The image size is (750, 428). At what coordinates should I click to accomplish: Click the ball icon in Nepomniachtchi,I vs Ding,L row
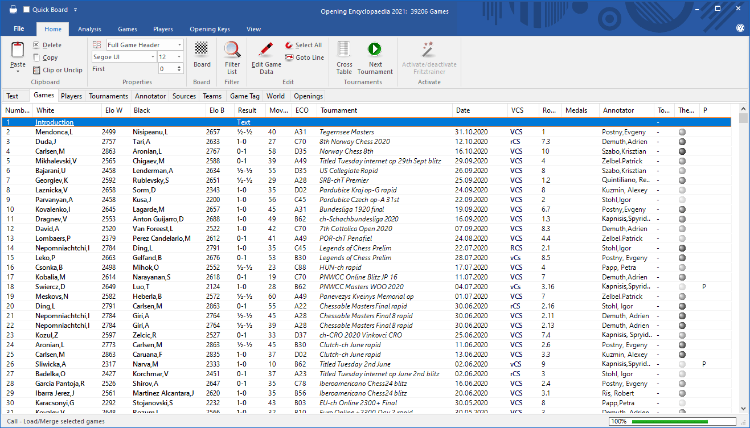point(682,248)
